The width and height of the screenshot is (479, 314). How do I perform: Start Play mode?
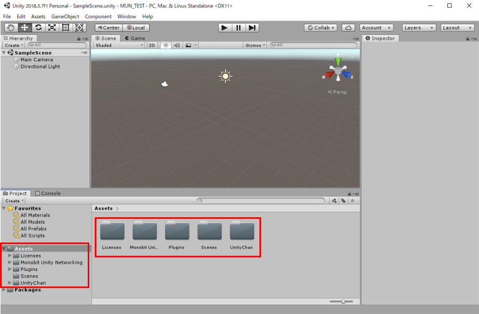[224, 28]
